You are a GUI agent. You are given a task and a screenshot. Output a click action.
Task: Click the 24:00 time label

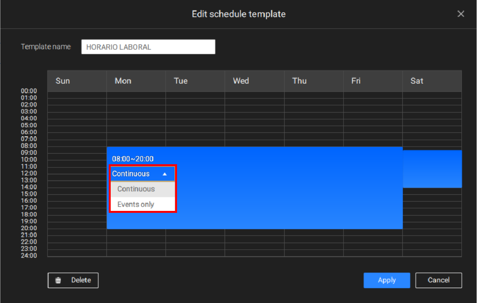pos(29,256)
